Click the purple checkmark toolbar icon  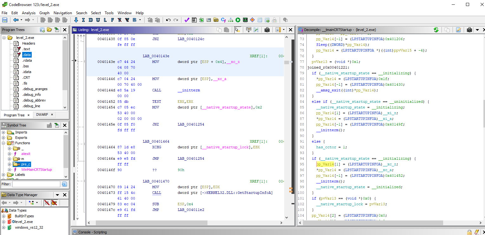click(187, 20)
